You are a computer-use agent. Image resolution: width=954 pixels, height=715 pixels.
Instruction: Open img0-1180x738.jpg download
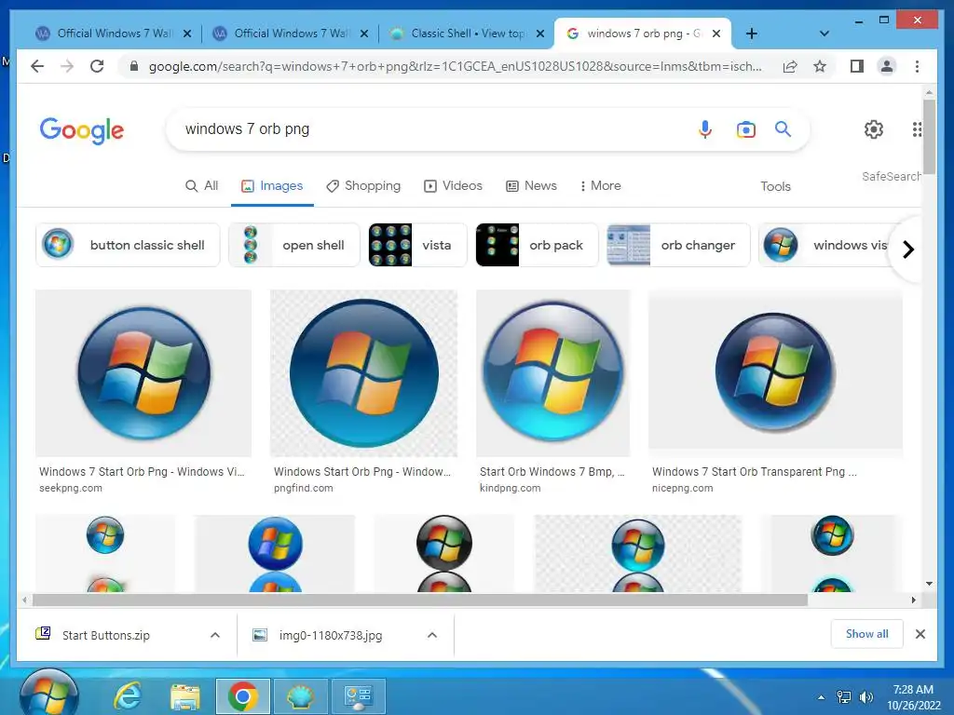coord(331,635)
